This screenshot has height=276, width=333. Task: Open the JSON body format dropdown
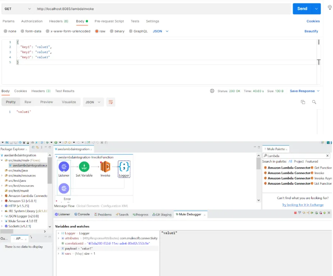pyautogui.click(x=161, y=31)
